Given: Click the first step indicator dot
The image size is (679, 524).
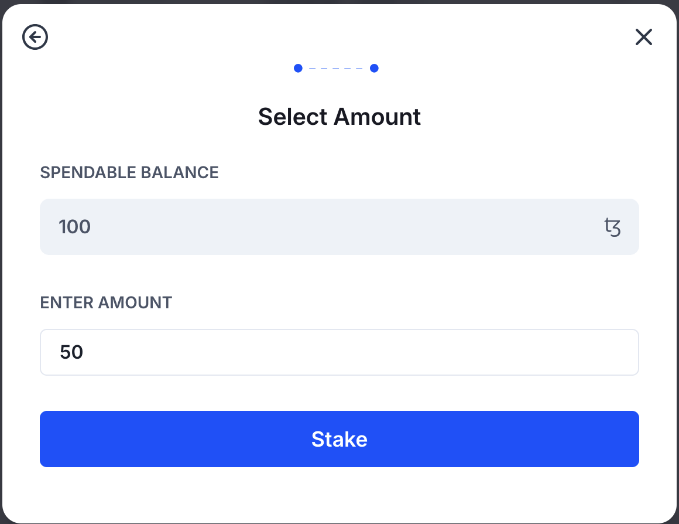Looking at the screenshot, I should tap(298, 69).
